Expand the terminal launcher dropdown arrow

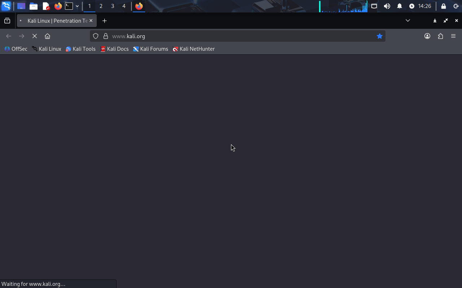[77, 6]
